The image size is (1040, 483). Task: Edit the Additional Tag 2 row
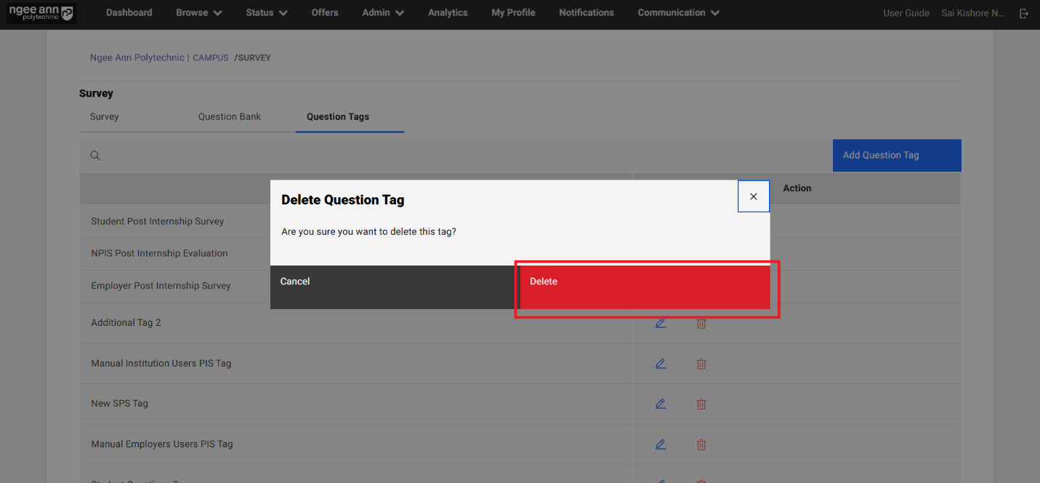point(661,323)
